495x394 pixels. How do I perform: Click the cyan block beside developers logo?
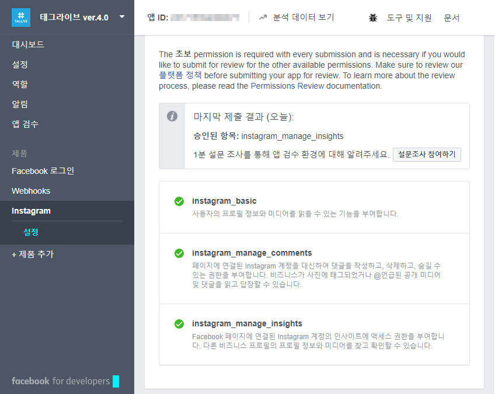(x=116, y=381)
